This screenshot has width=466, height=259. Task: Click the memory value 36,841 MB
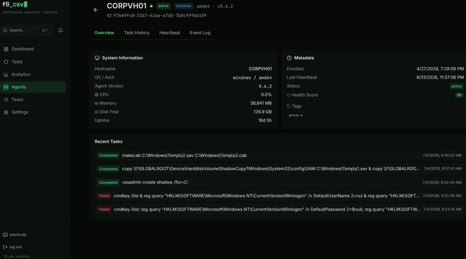(261, 103)
